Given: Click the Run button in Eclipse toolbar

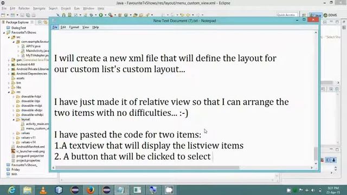Looking at the screenshot, I should (x=101, y=15).
